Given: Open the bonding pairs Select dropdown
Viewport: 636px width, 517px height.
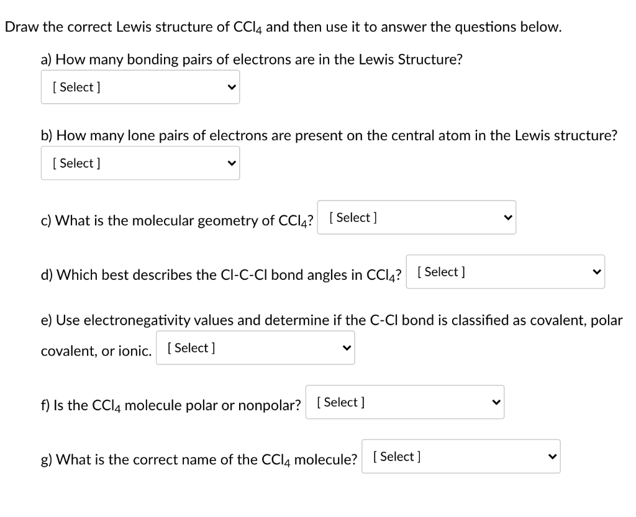Looking at the screenshot, I should point(140,87).
